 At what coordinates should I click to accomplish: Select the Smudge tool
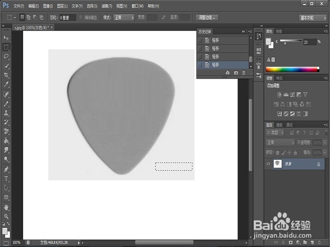(x=6, y=150)
